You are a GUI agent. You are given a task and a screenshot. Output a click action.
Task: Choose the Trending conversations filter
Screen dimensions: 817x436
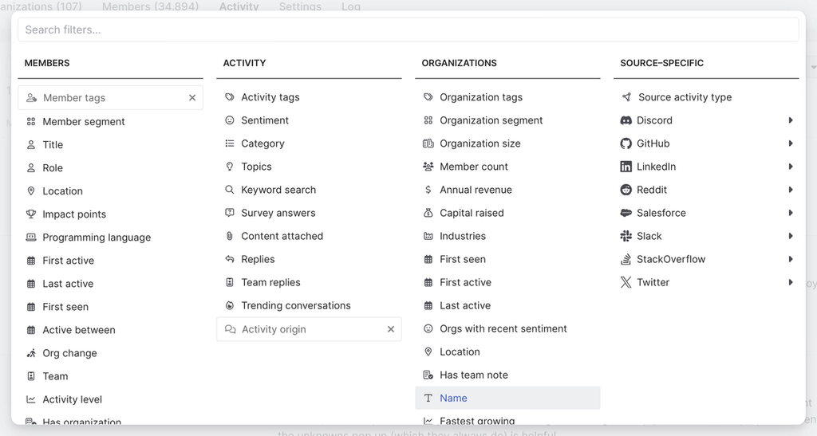click(x=295, y=305)
